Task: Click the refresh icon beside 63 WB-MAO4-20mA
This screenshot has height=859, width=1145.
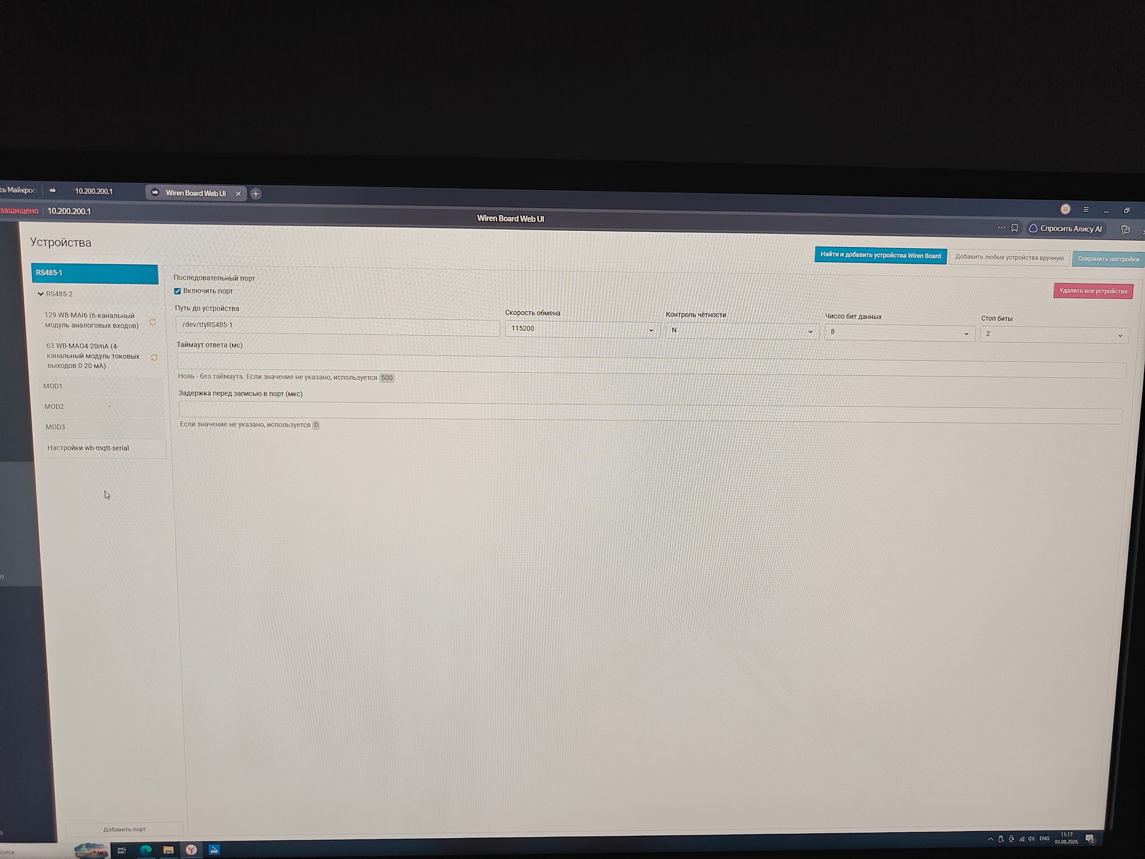Action: [x=154, y=357]
